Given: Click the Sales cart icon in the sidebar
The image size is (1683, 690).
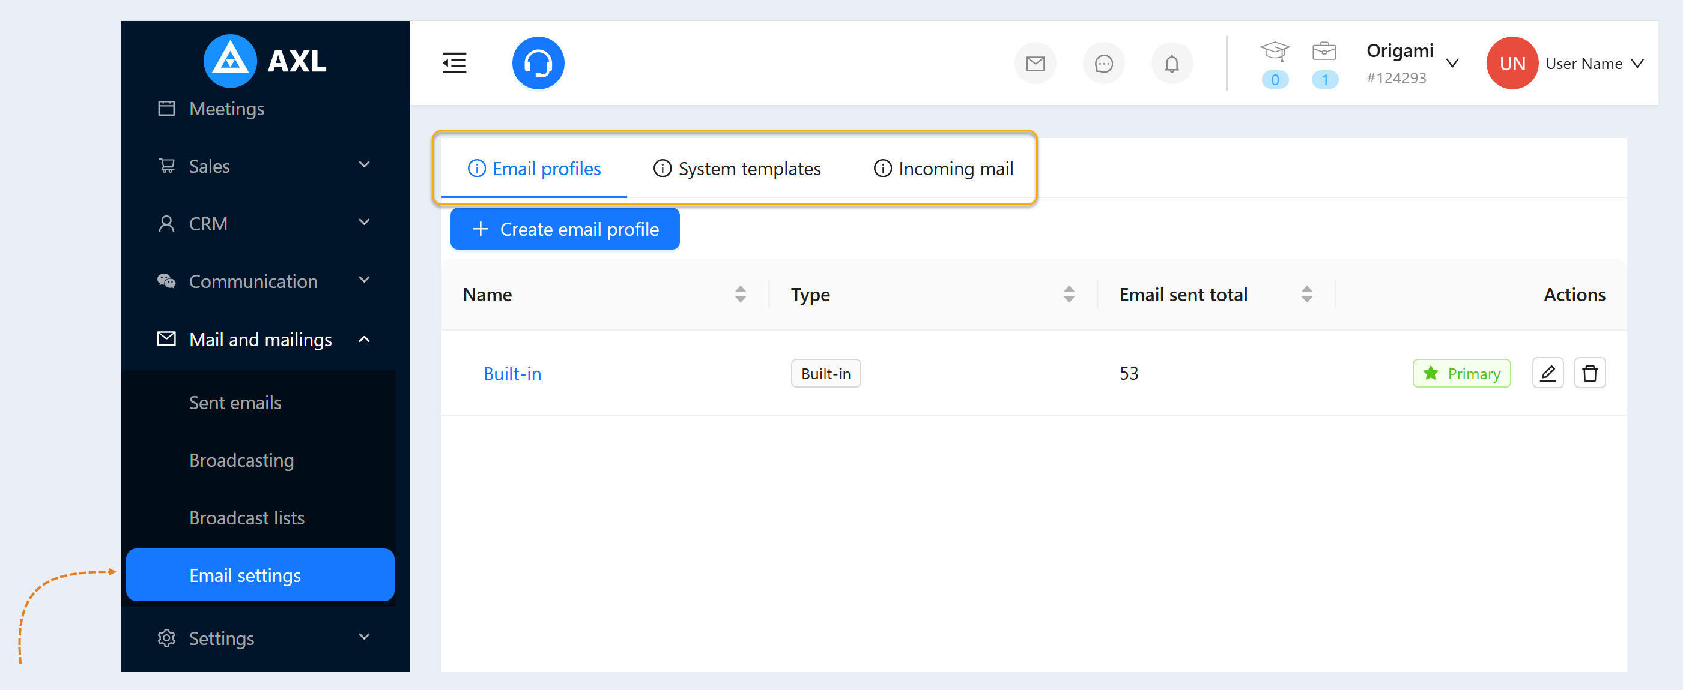Looking at the screenshot, I should point(166,166).
